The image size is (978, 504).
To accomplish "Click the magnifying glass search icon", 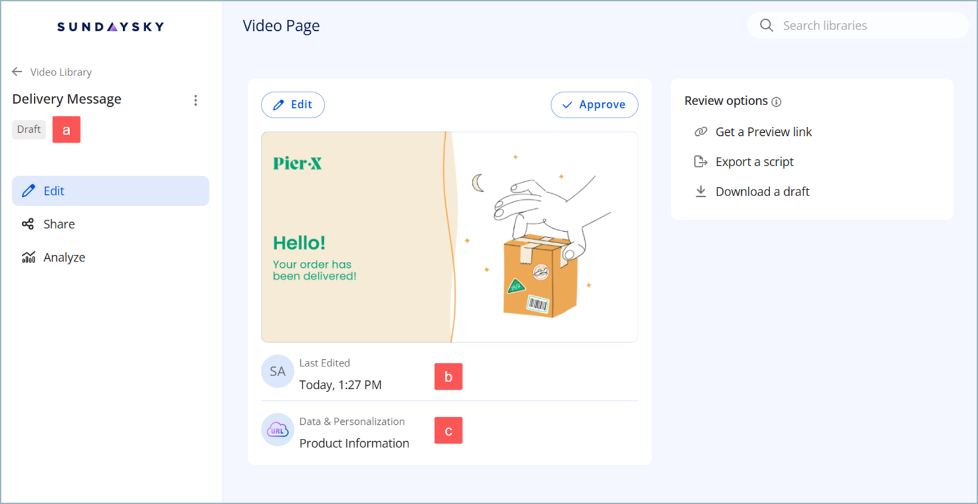I will click(x=767, y=25).
